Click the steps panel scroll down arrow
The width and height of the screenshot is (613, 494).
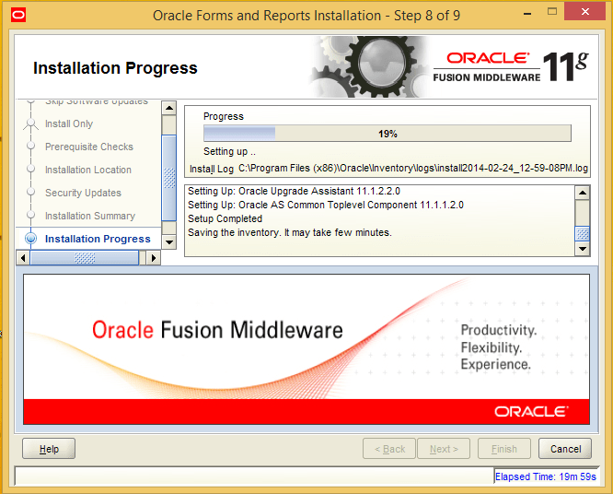point(168,241)
